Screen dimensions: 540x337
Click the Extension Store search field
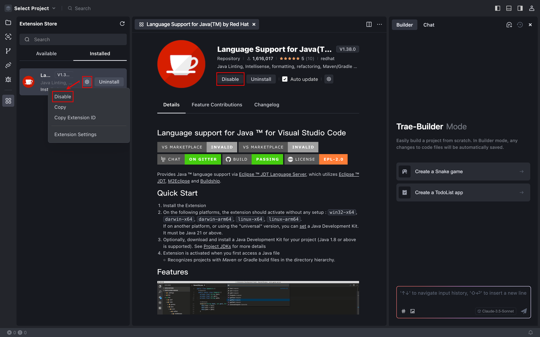coord(73,40)
